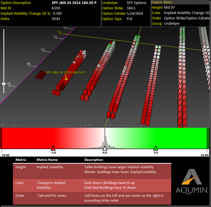Viewport: 211px width, 207px height.
Task: Click the 182.0 strike axis label
Action: [29, 64]
